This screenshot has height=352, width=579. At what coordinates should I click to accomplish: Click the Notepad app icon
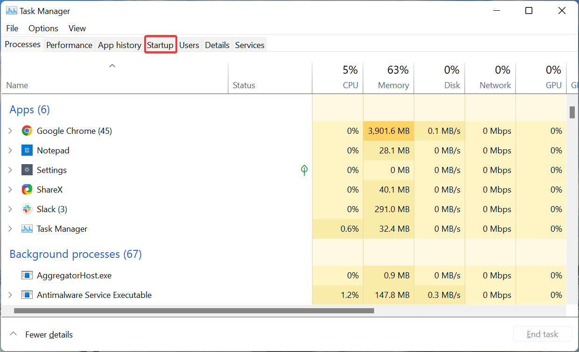click(27, 150)
